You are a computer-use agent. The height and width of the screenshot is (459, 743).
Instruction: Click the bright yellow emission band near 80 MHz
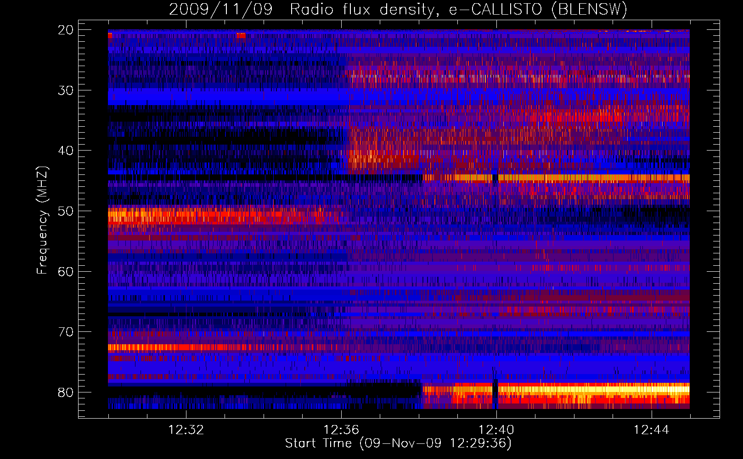point(594,390)
